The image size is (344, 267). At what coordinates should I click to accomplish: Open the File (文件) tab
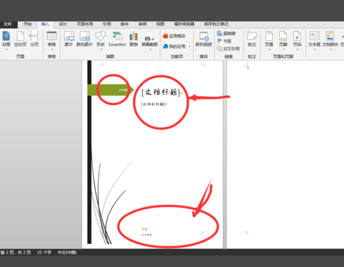(7, 24)
